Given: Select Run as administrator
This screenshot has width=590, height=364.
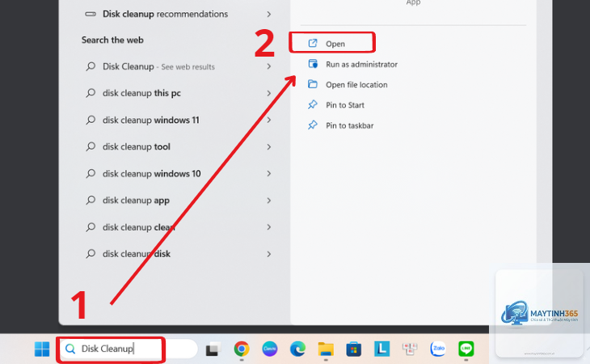Looking at the screenshot, I should tap(361, 65).
